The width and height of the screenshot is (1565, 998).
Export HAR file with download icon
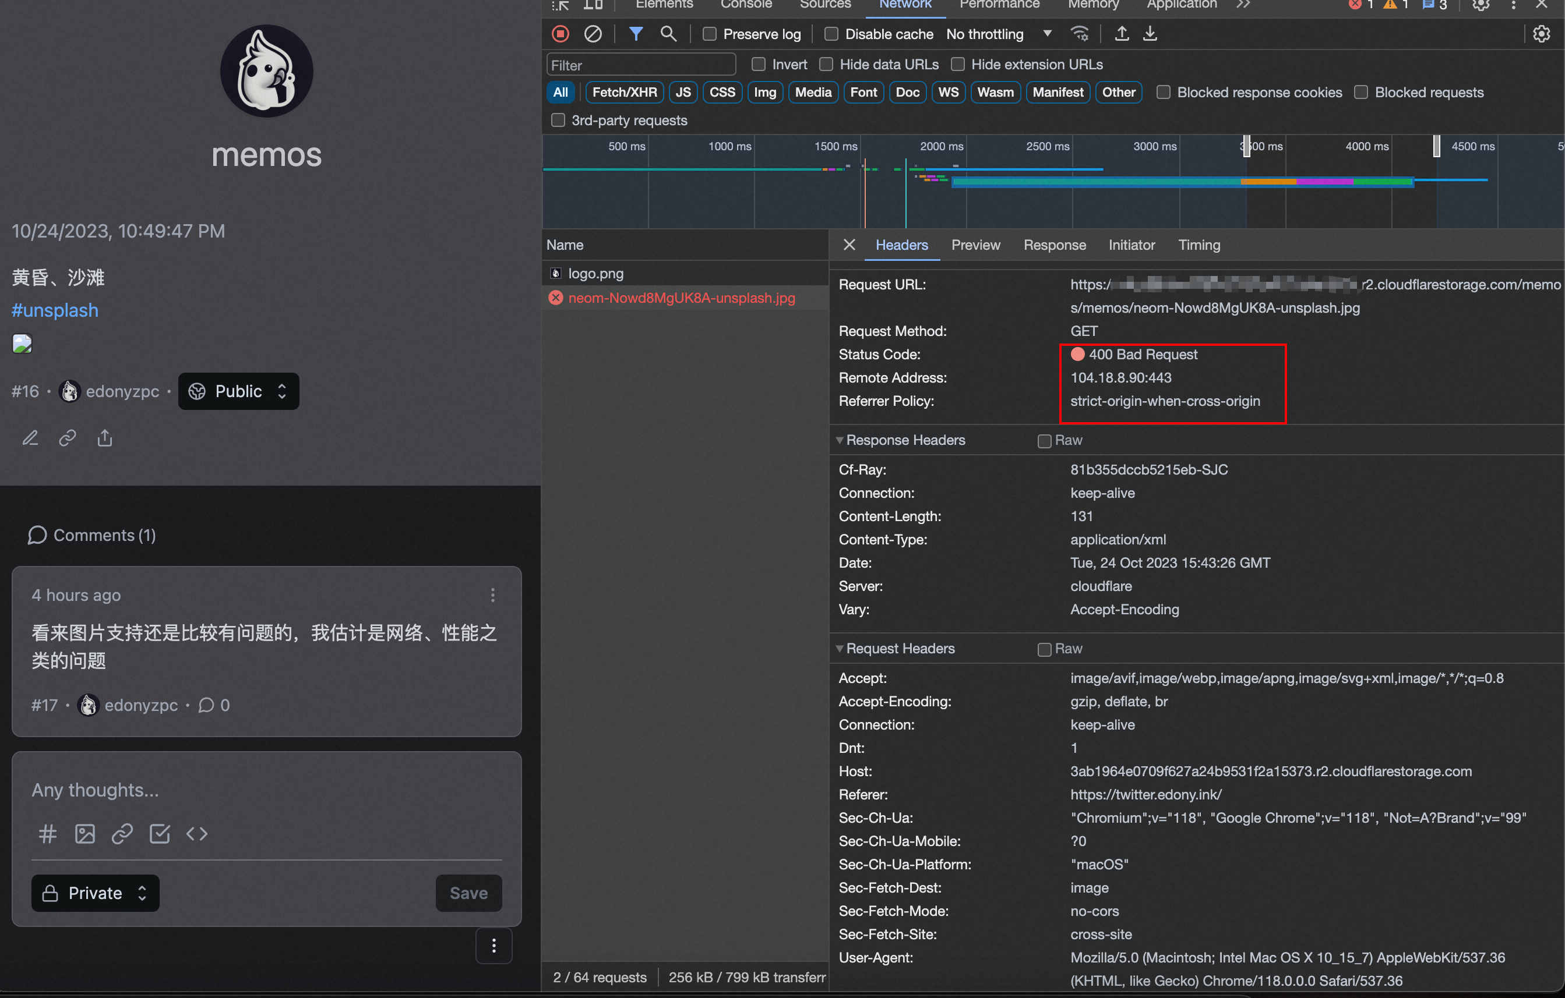pos(1150,34)
